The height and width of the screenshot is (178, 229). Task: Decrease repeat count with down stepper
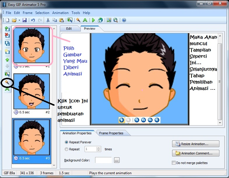[x=99, y=150]
